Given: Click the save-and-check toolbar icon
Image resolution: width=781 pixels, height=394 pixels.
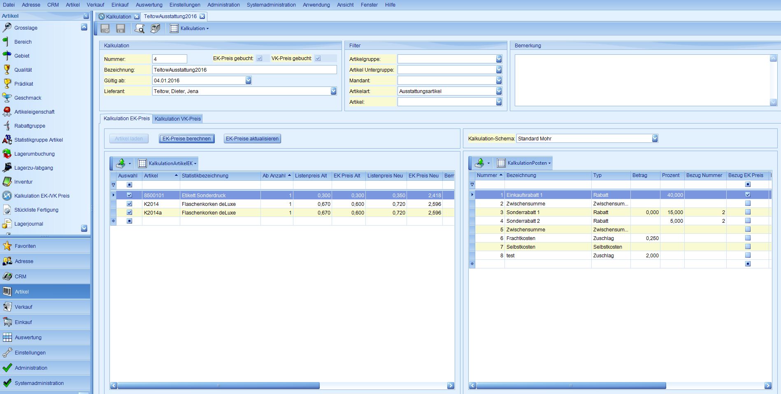Looking at the screenshot, I should click(105, 28).
